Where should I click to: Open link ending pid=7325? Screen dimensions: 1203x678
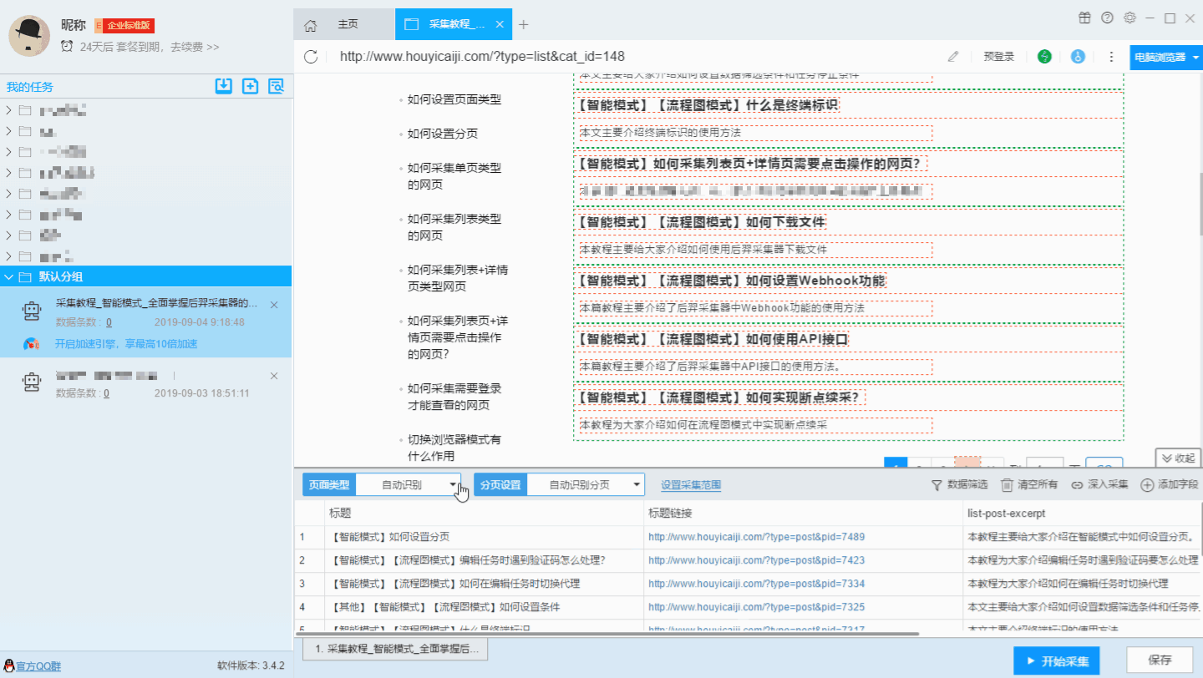point(756,607)
